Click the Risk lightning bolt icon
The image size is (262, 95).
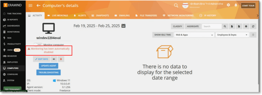4,38
